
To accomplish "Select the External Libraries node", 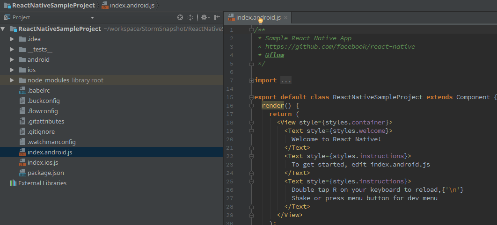I will [x=43, y=183].
